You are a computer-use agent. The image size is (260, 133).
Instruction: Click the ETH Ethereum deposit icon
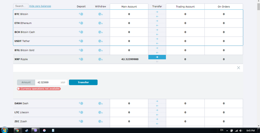tap(81, 23)
